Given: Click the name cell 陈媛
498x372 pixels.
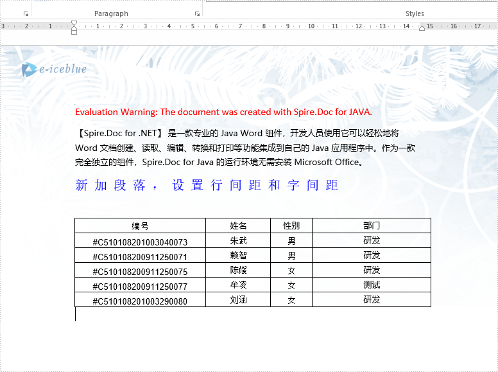Looking at the screenshot, I should click(238, 270).
